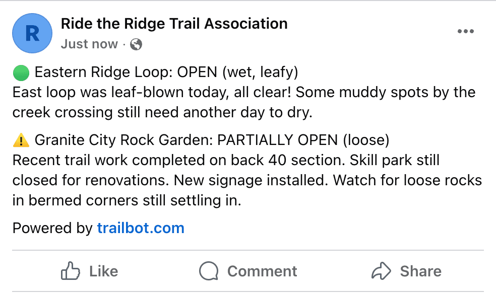The height and width of the screenshot is (294, 496).
Task: Click the blue R profile avatar
Action: [x=32, y=33]
